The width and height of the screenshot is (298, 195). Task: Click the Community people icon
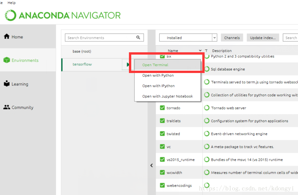click(x=7, y=107)
